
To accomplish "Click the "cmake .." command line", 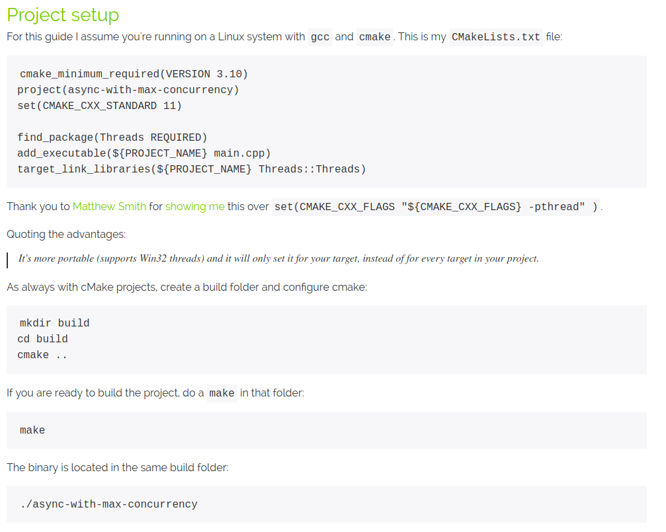I will tap(42, 355).
